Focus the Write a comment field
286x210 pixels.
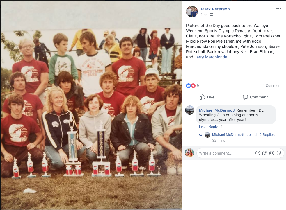click(225, 153)
